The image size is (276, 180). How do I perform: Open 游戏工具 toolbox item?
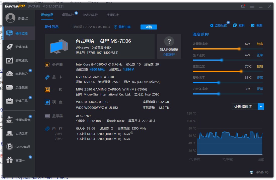(x=19, y=101)
